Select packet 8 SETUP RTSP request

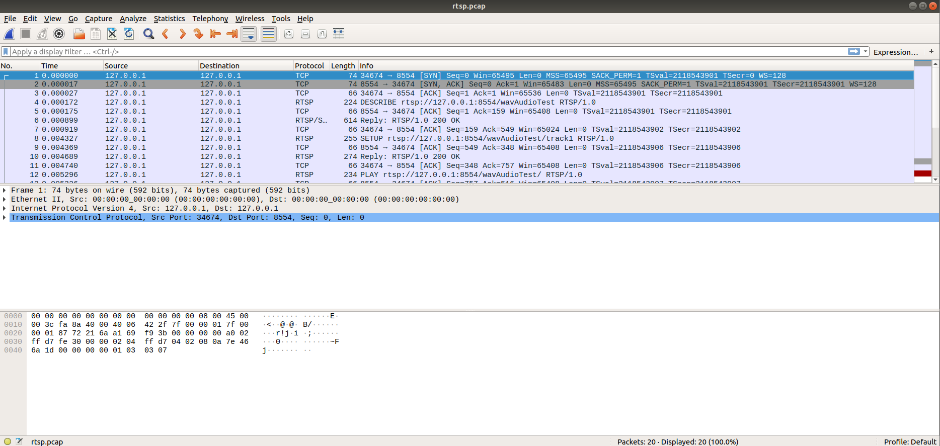click(457, 138)
